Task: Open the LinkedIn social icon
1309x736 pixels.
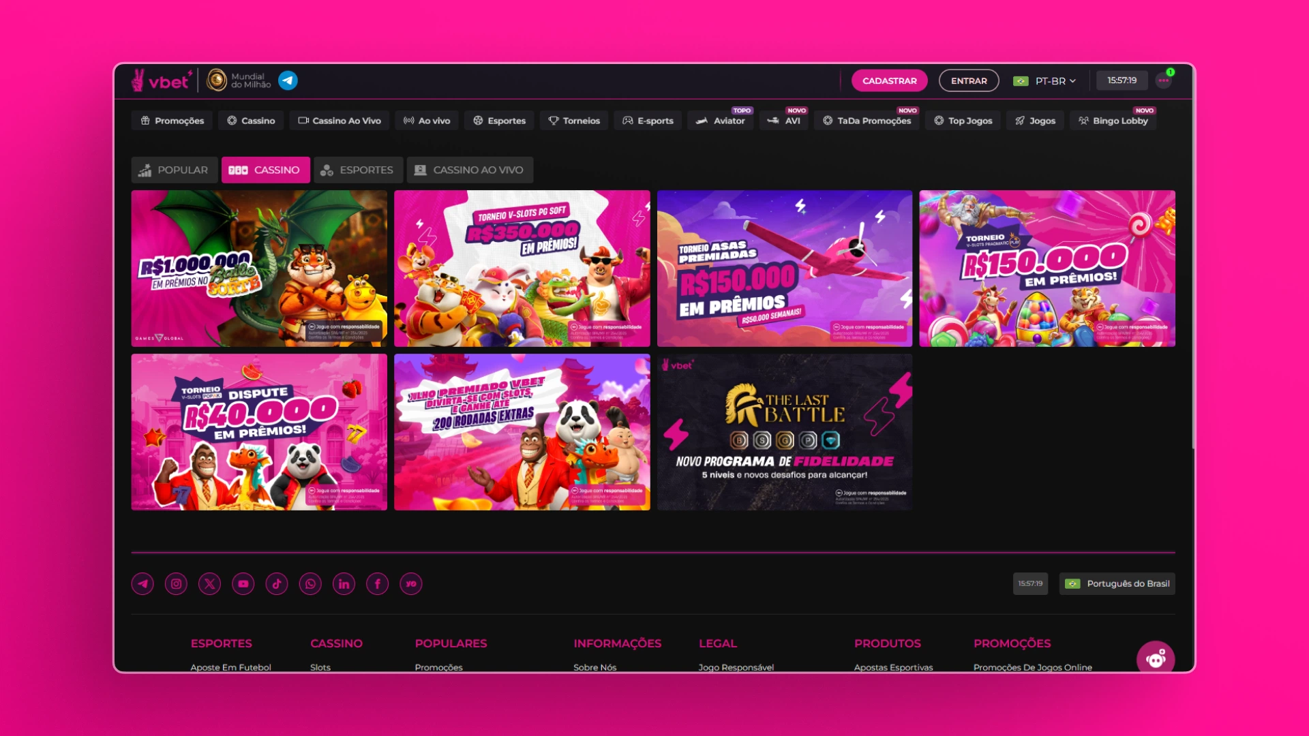Action: point(344,584)
